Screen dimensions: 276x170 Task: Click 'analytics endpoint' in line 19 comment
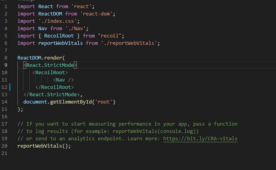[95, 139]
